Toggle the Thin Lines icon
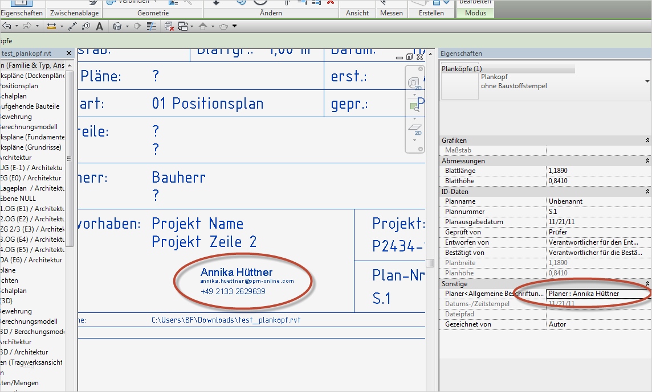The height and width of the screenshot is (392, 652). (152, 26)
